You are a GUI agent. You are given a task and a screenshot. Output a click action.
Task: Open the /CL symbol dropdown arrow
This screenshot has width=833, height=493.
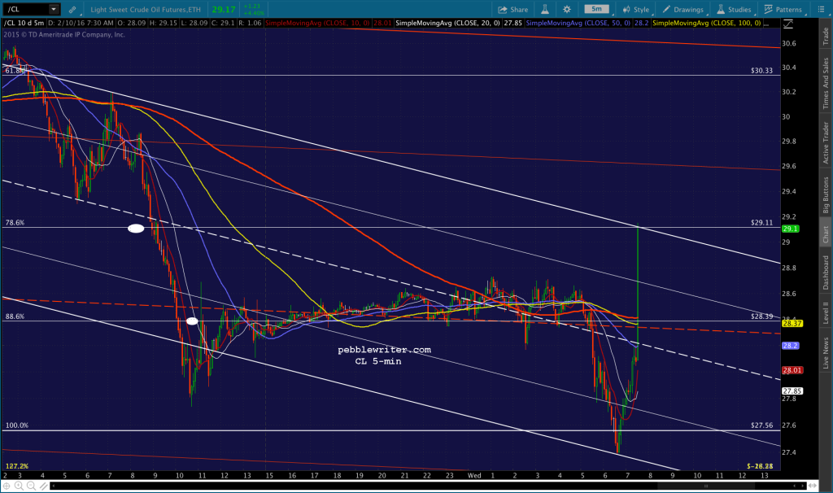pyautogui.click(x=54, y=9)
